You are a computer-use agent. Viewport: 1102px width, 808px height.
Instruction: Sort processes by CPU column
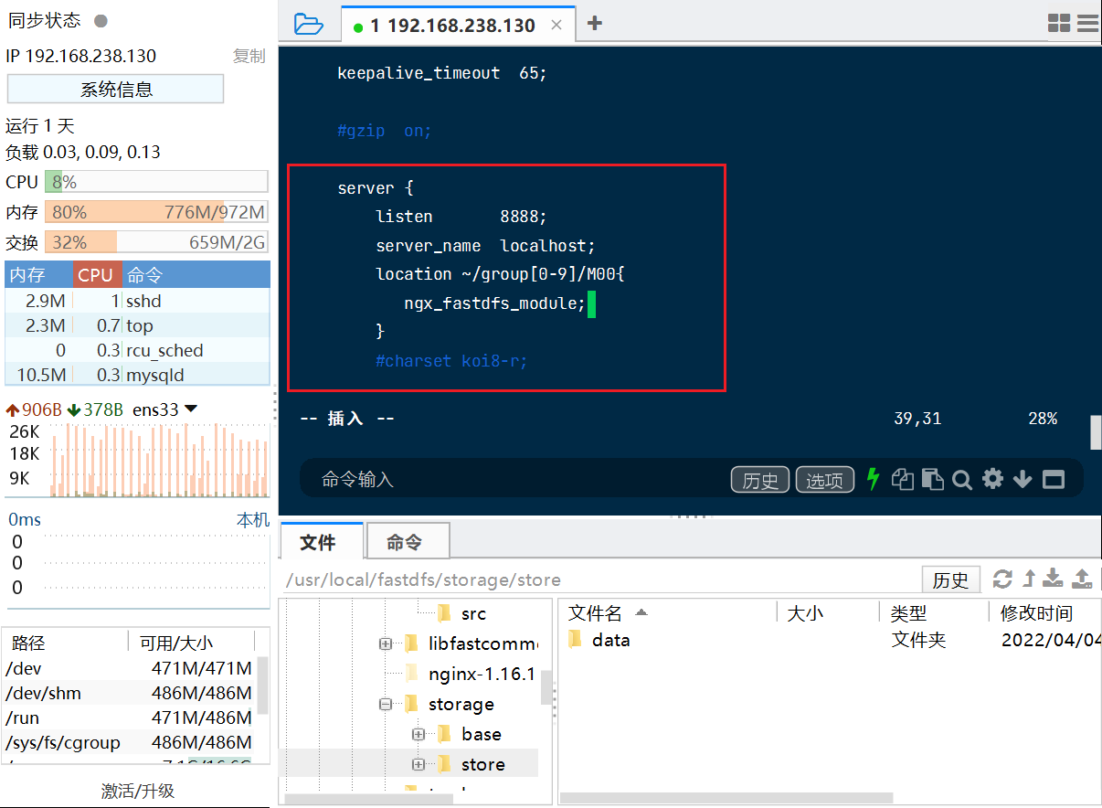(95, 275)
